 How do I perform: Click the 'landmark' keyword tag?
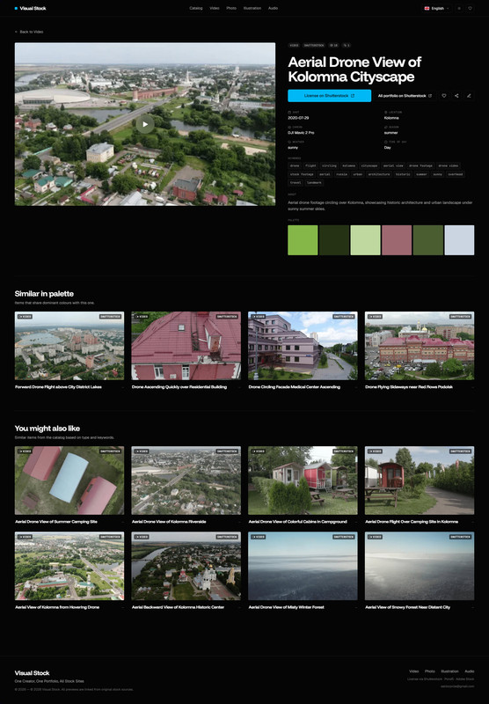[x=314, y=183]
